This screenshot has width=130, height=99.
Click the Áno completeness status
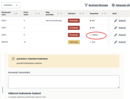[x=94, y=42]
